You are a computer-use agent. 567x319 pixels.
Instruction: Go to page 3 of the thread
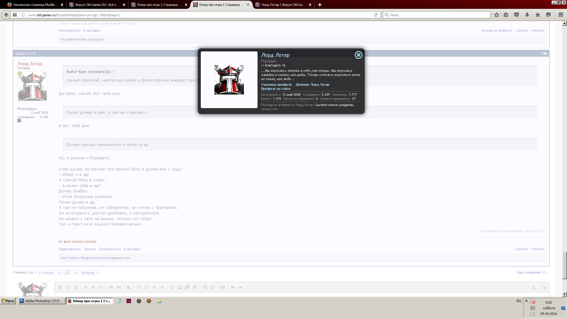click(76, 273)
